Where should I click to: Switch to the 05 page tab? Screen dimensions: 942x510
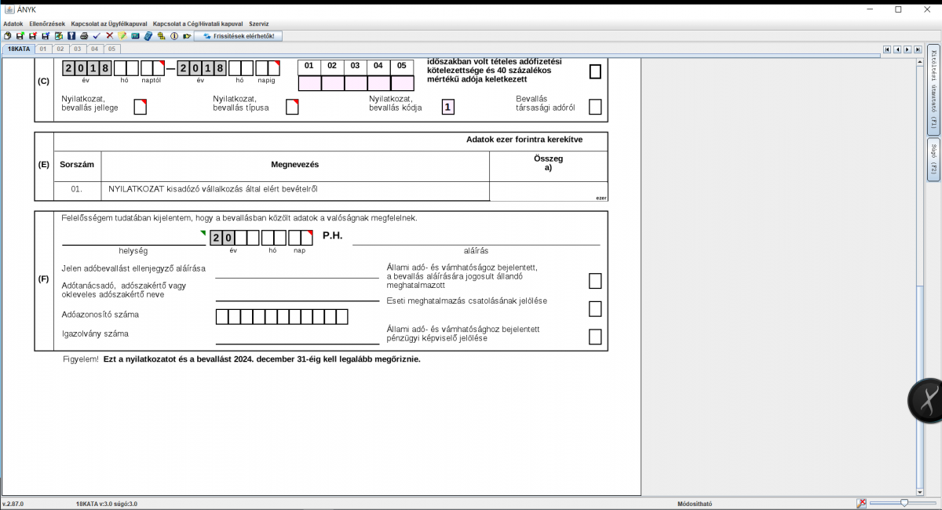click(112, 49)
